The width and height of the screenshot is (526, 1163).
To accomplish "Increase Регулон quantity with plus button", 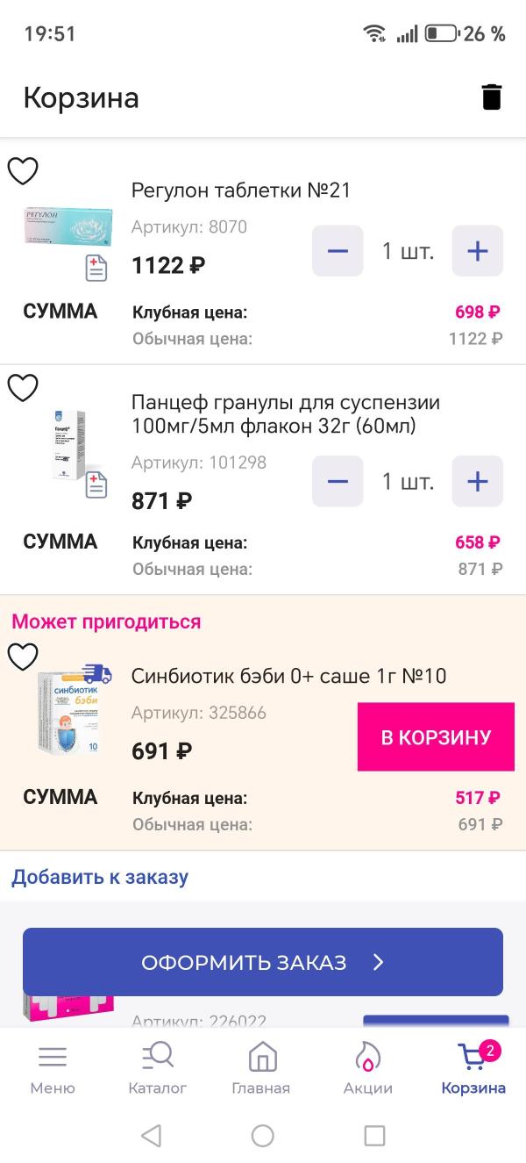I will pos(477,251).
